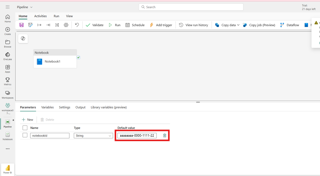Select the Notebook1 activity label
Viewport: 320px width, 176px height.
click(x=52, y=62)
